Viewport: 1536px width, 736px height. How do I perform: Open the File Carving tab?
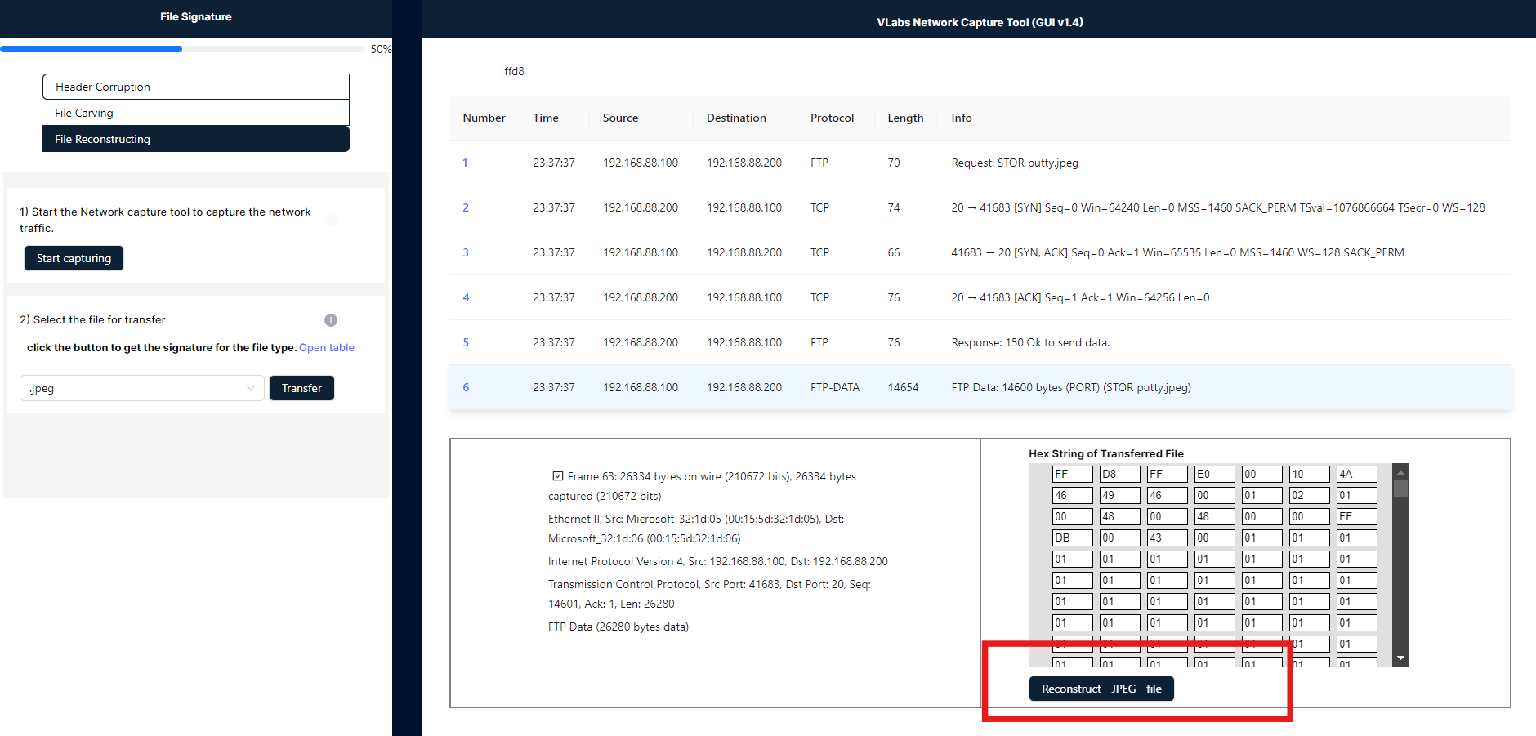point(196,113)
